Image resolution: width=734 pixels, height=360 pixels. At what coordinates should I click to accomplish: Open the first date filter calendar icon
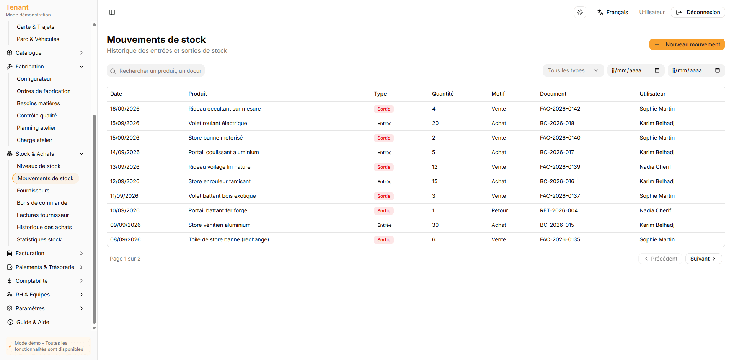(657, 70)
